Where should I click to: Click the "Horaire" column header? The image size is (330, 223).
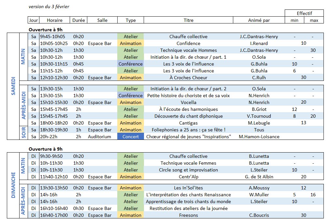coord(55,20)
